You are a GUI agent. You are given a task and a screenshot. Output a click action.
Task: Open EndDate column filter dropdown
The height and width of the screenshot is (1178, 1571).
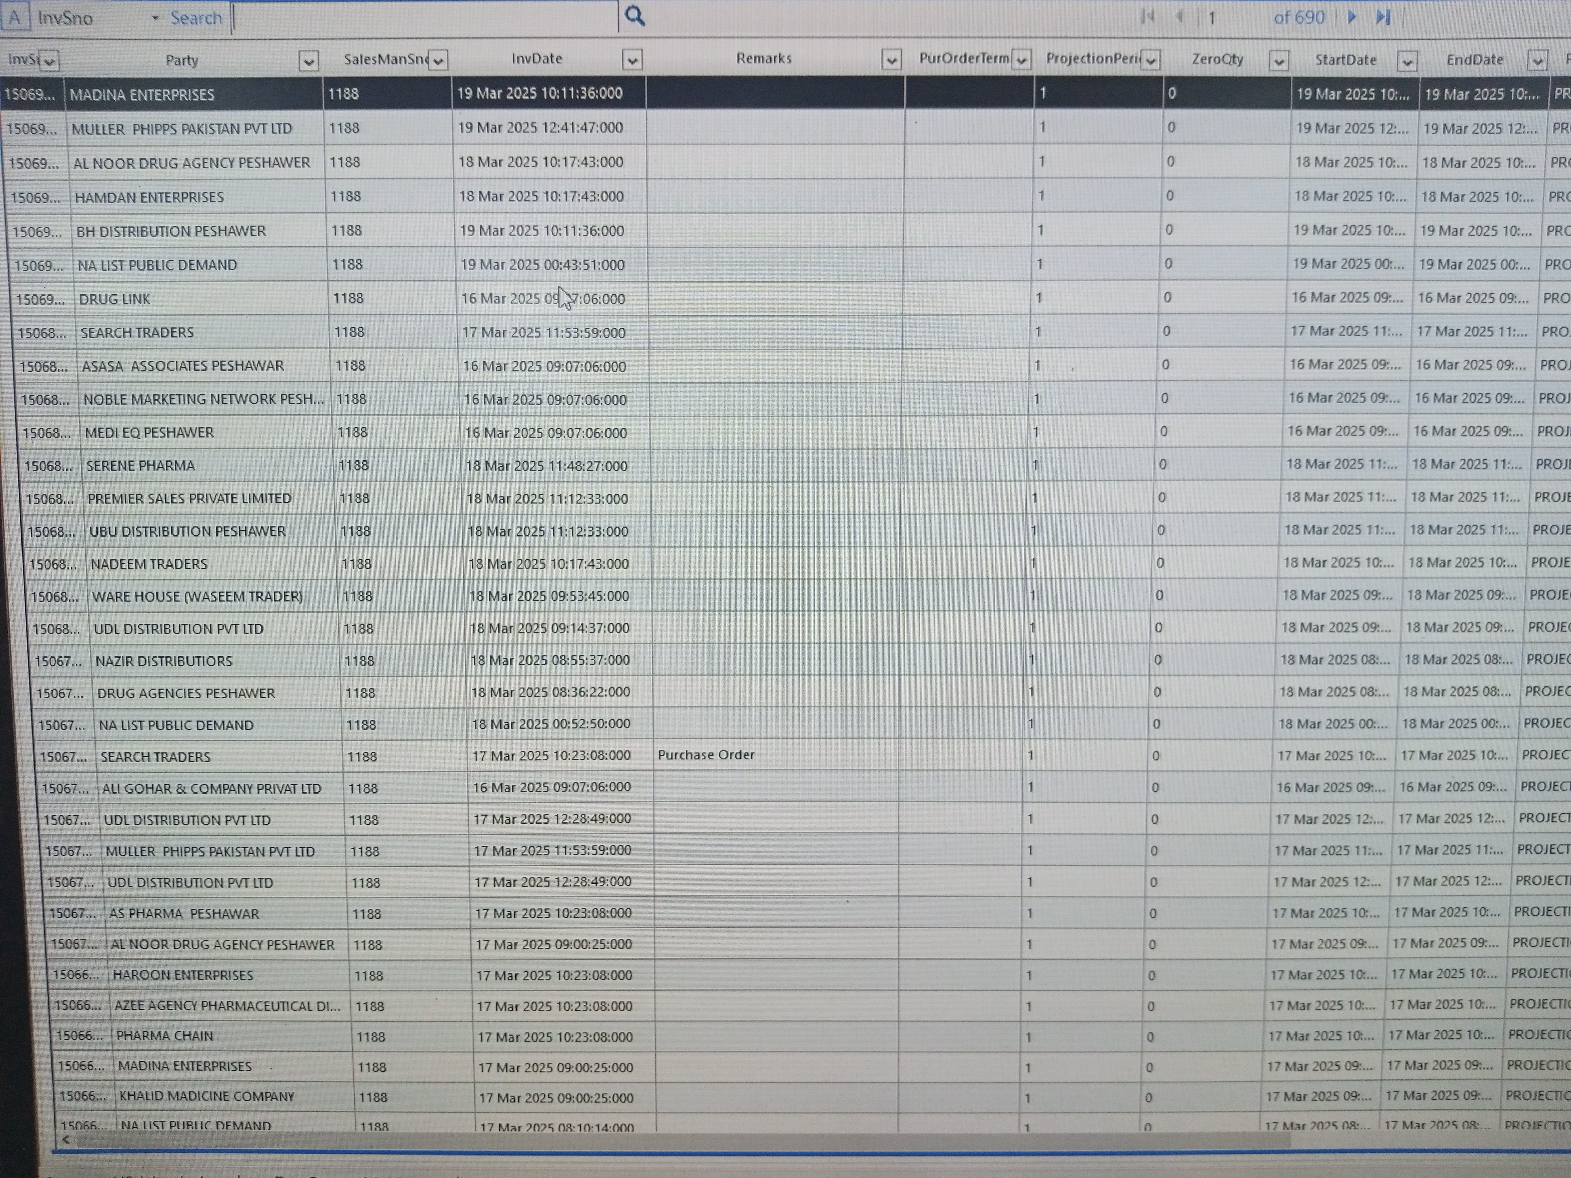(1537, 61)
